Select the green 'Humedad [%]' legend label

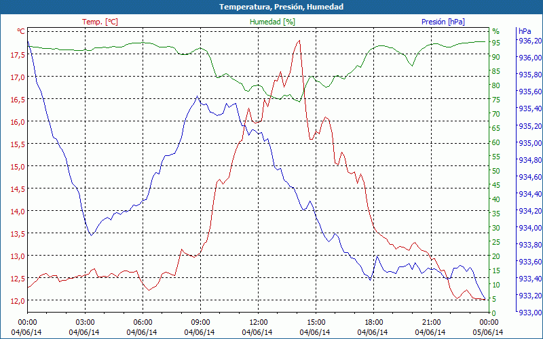pyautogui.click(x=273, y=22)
